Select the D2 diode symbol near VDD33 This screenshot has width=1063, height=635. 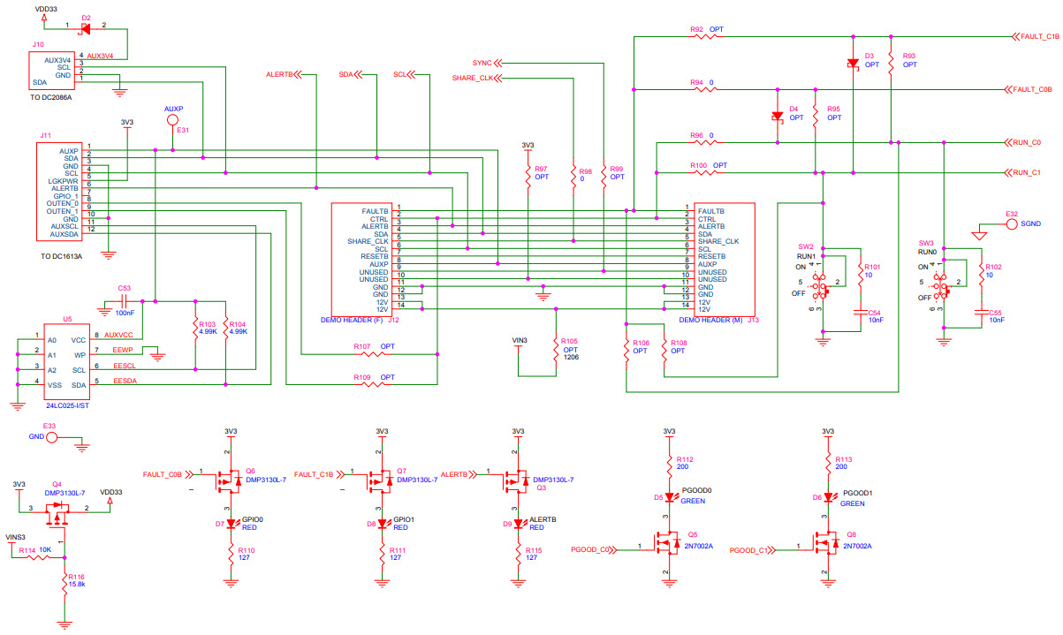[86, 28]
